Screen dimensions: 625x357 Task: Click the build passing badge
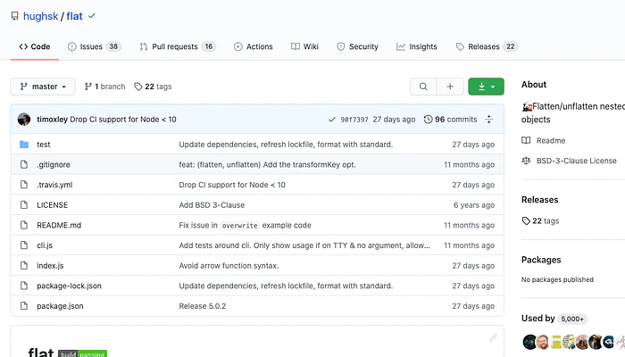click(82, 353)
